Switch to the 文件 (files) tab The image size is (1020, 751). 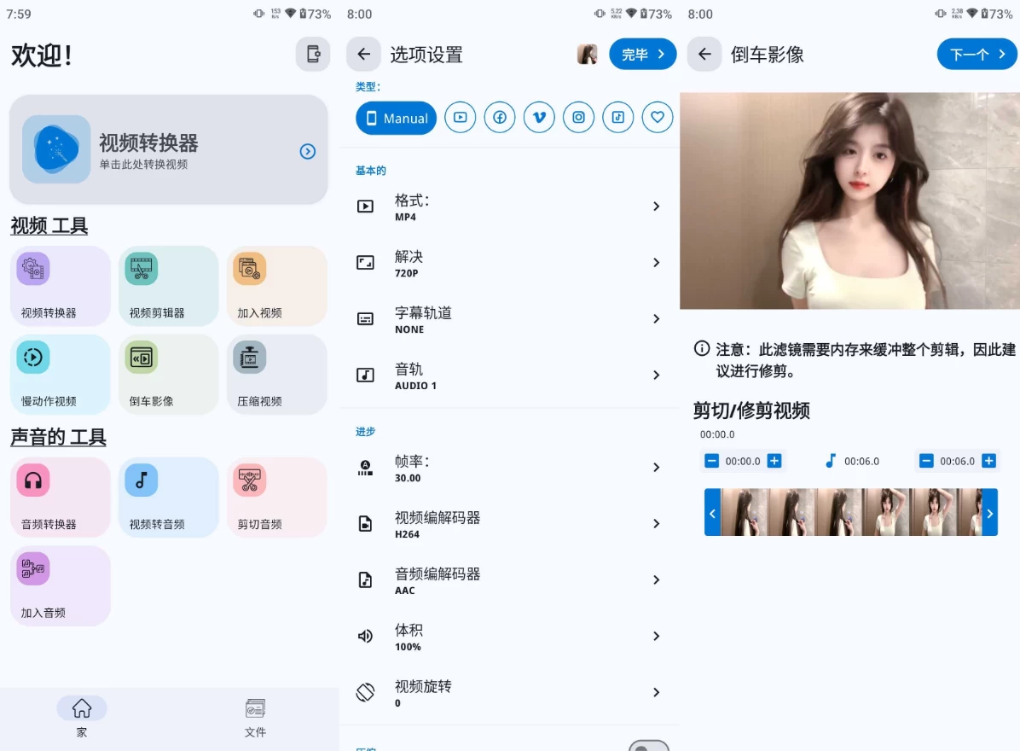coord(255,715)
